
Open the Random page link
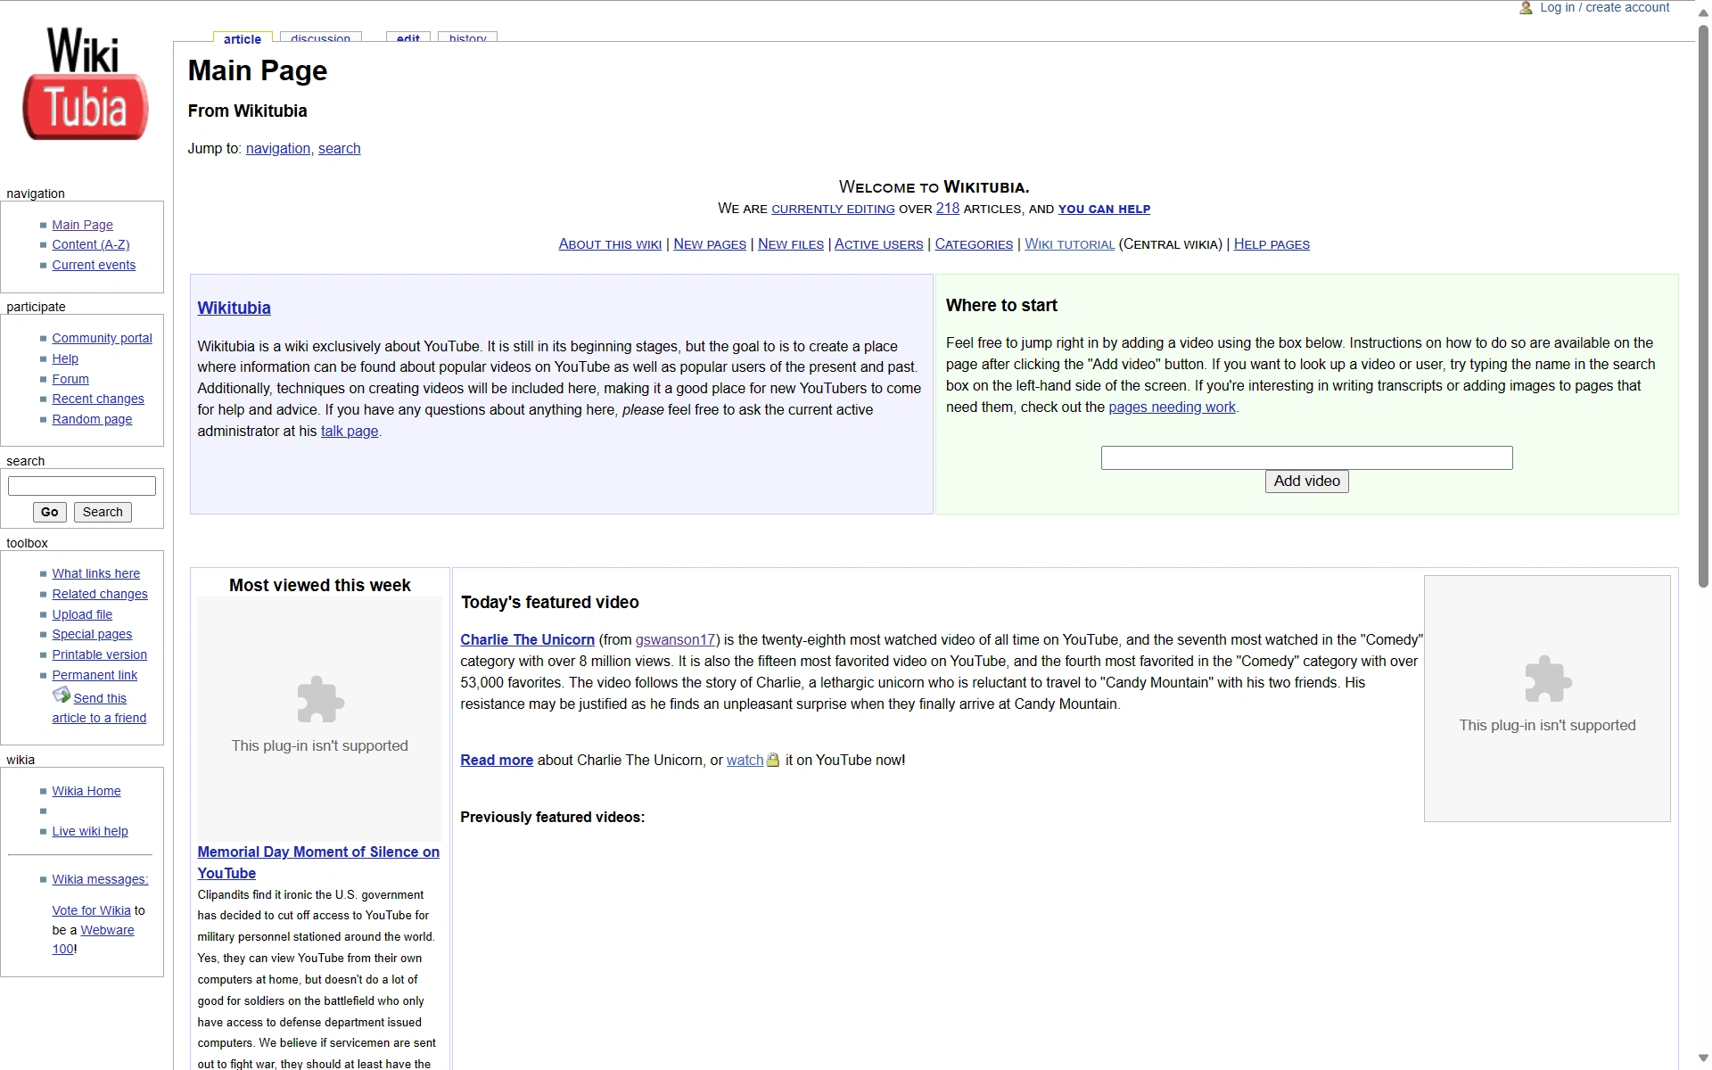pyautogui.click(x=90, y=419)
